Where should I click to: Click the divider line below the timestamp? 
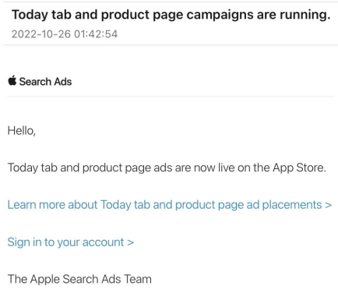(x=171, y=45)
